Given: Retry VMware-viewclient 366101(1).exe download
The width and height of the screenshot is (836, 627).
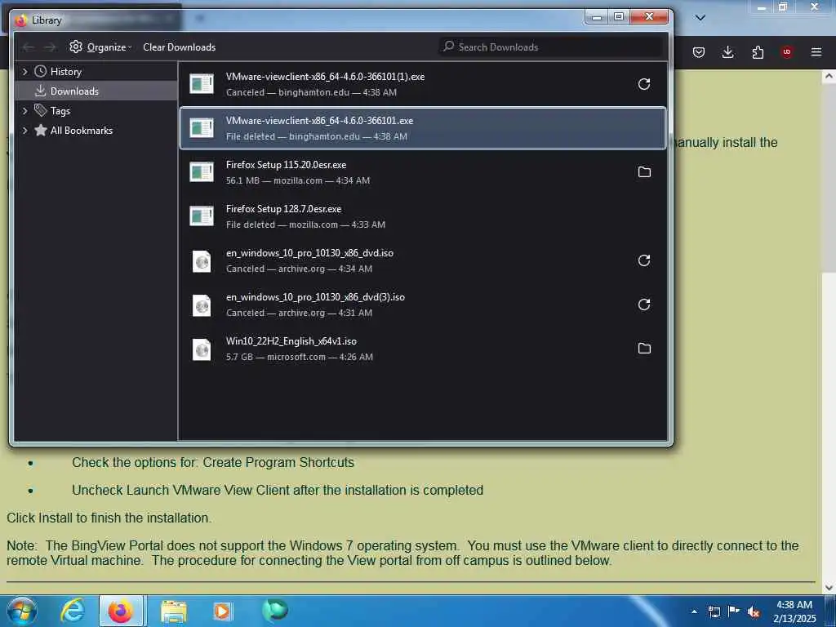Looking at the screenshot, I should click(x=644, y=84).
